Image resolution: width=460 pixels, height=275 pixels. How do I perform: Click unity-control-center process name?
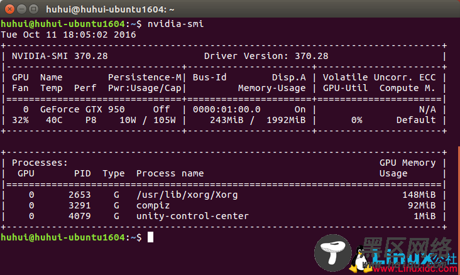tap(192, 217)
